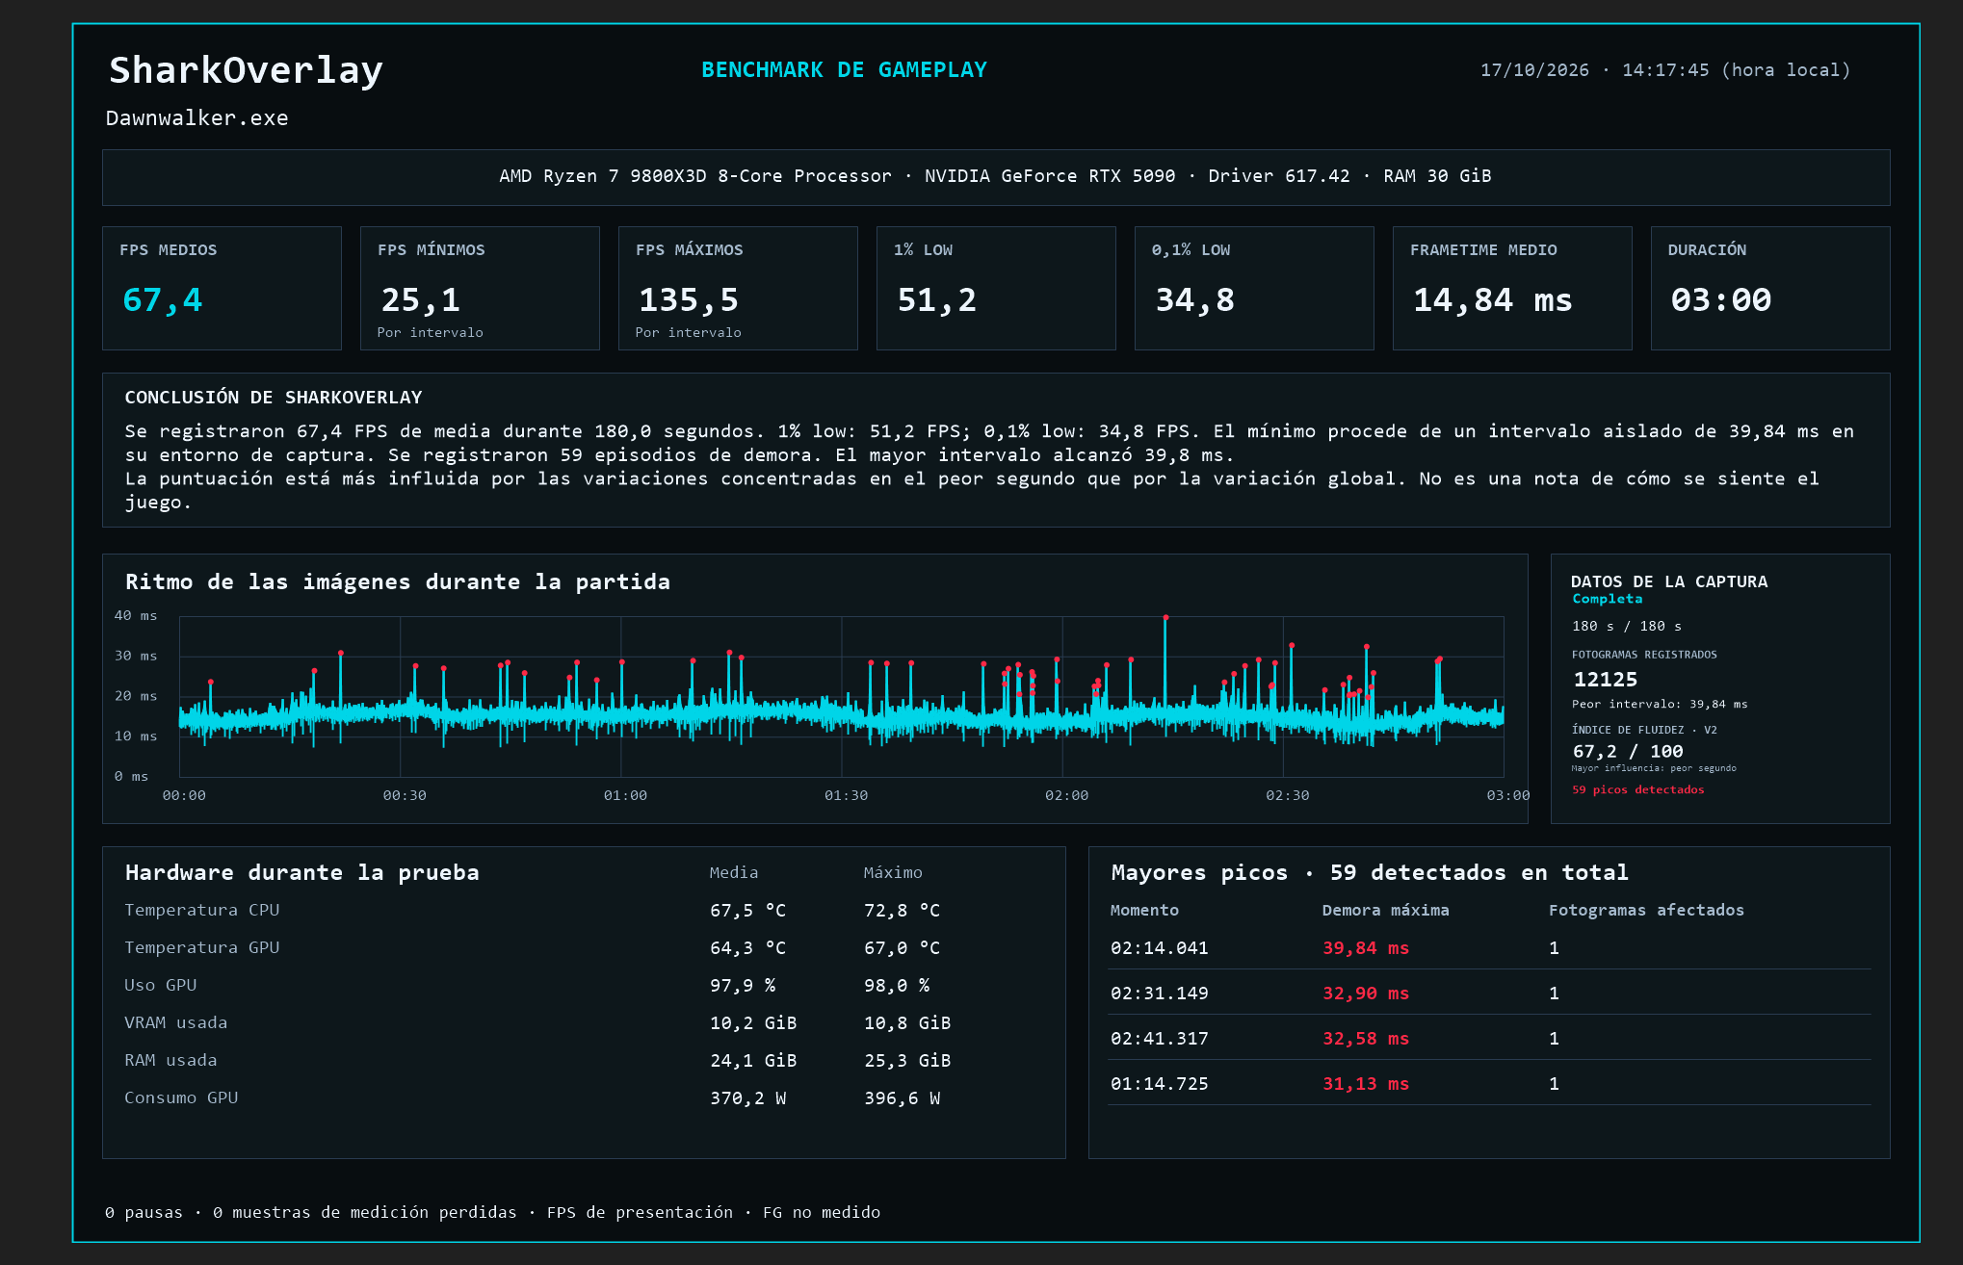This screenshot has width=1963, height=1265.
Task: Click the 40 ms axis label
Action: click(x=136, y=615)
